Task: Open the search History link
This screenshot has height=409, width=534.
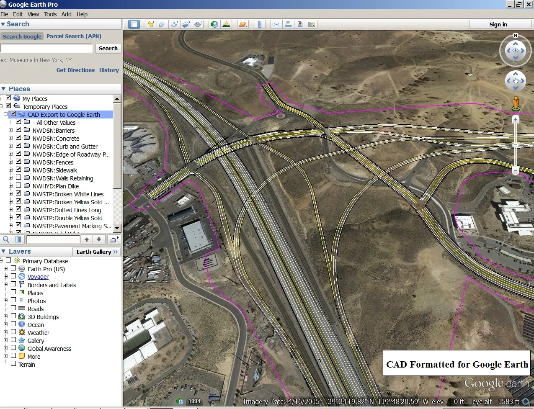Action: pos(109,70)
